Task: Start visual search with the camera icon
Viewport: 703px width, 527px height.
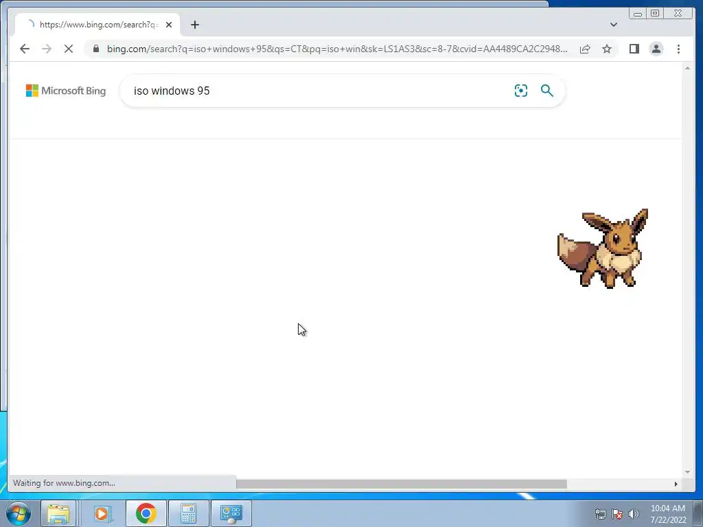Action: [x=520, y=91]
